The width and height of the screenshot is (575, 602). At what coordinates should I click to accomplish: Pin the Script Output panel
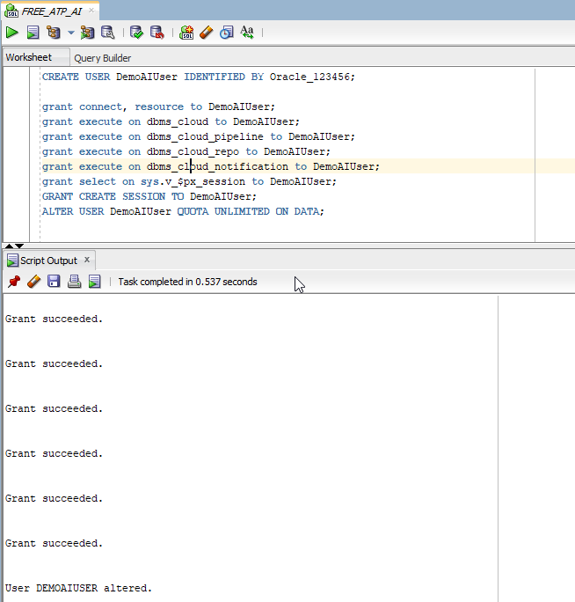click(14, 282)
